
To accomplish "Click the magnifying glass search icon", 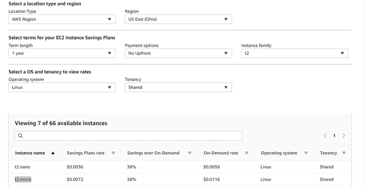I will pyautogui.click(x=21, y=136).
